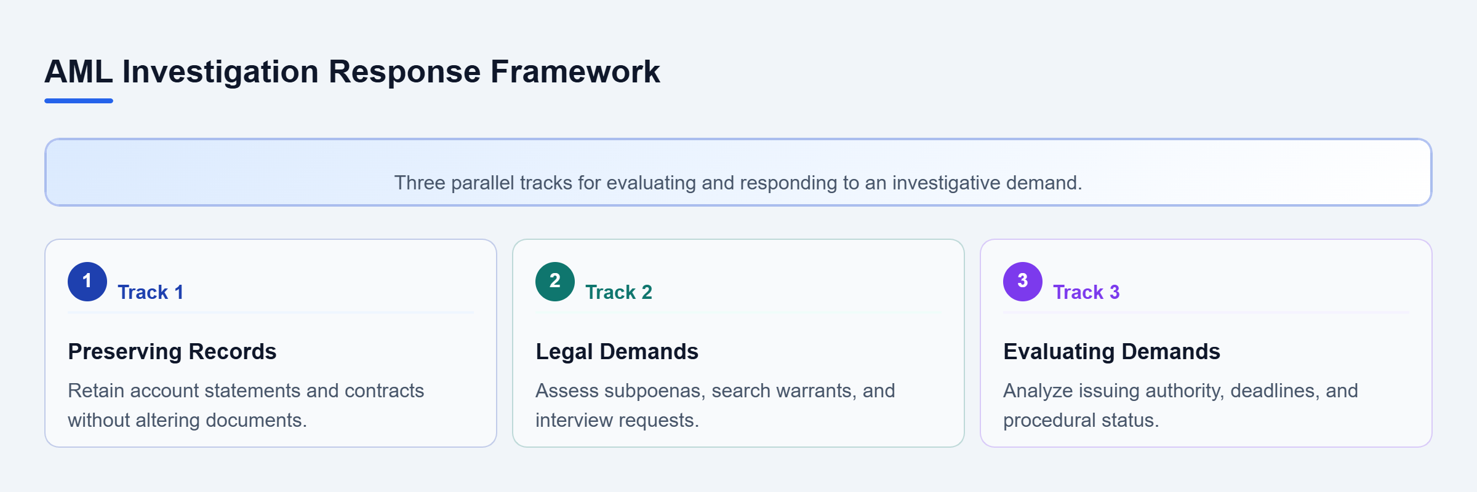
Task: Click the purple number 3 badge
Action: (x=1023, y=282)
